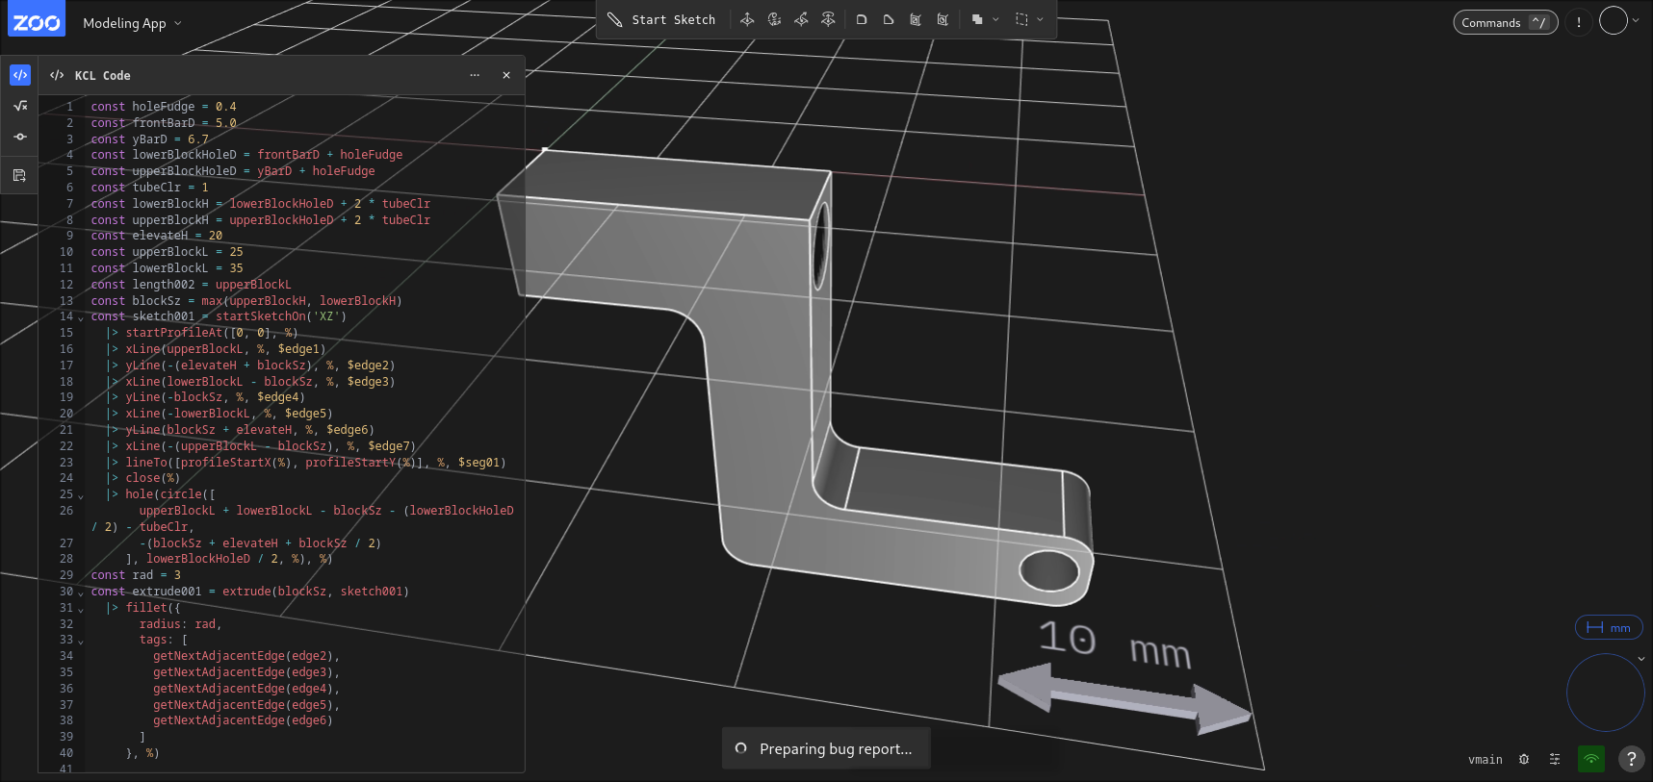Image resolution: width=1653 pixels, height=782 pixels.
Task: Select the Shell tool in the toolbar
Action: tap(916, 19)
